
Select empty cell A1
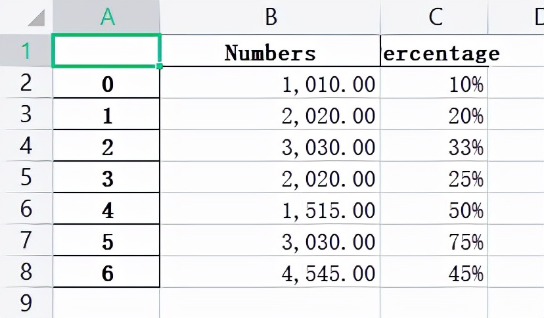(x=106, y=51)
